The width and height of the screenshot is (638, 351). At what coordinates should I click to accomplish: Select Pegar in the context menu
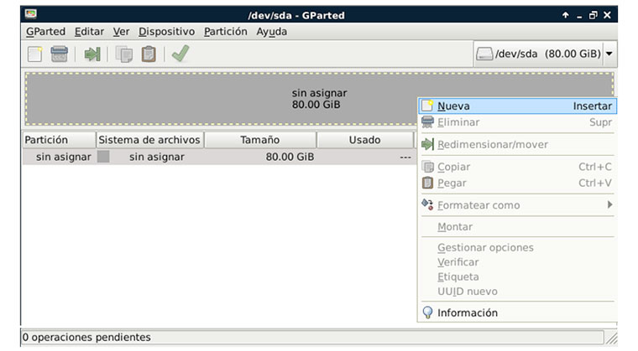click(x=517, y=183)
